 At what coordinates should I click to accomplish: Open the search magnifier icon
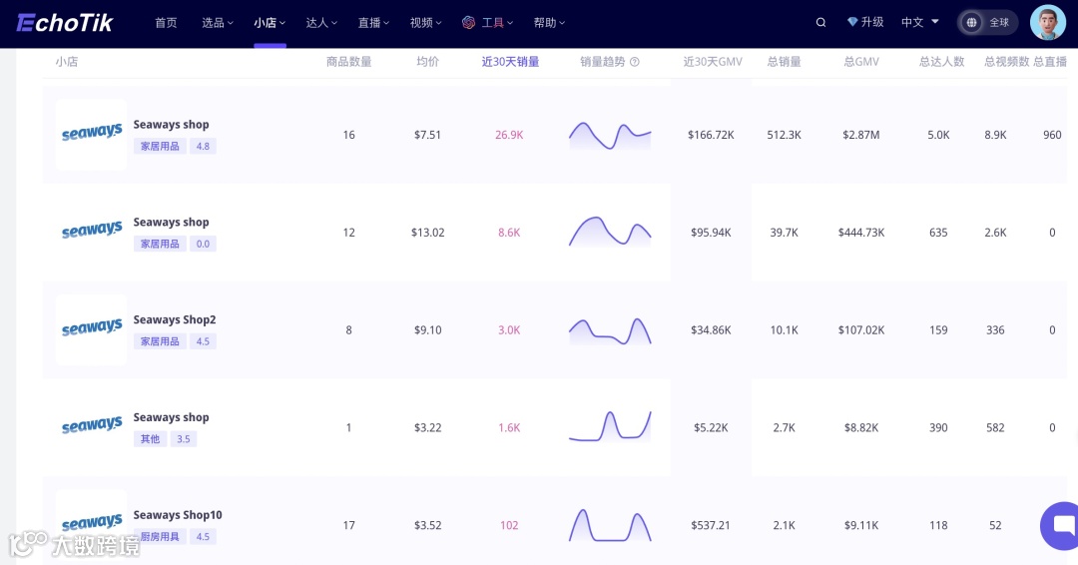click(x=820, y=23)
